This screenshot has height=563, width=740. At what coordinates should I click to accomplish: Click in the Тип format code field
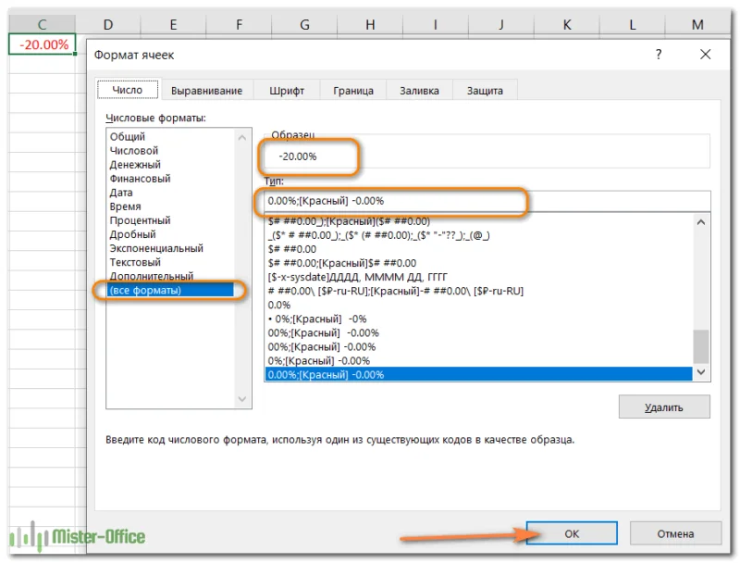click(481, 201)
